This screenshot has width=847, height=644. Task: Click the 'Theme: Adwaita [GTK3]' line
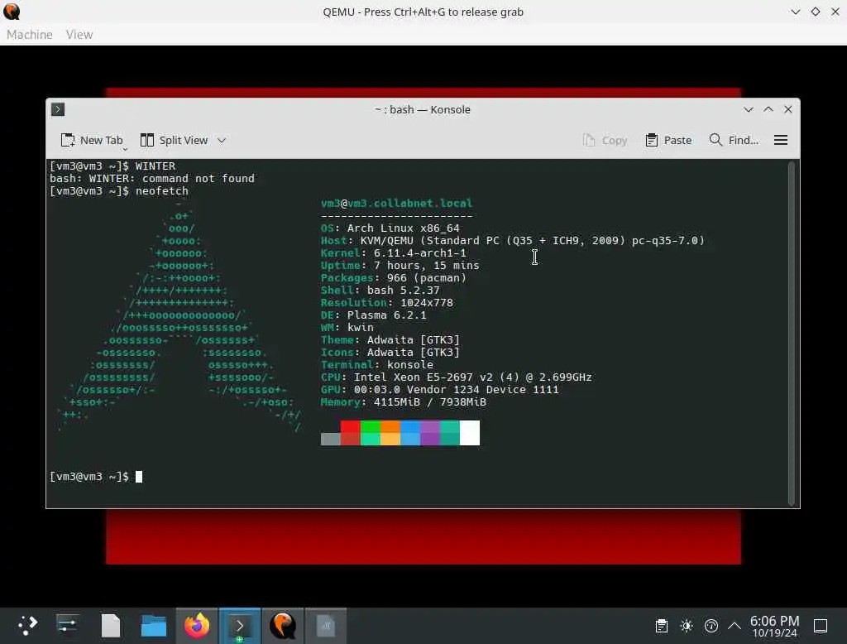pyautogui.click(x=390, y=340)
